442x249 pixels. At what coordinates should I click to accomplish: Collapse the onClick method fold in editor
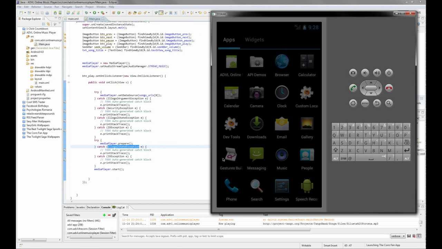pyautogui.click(x=69, y=82)
